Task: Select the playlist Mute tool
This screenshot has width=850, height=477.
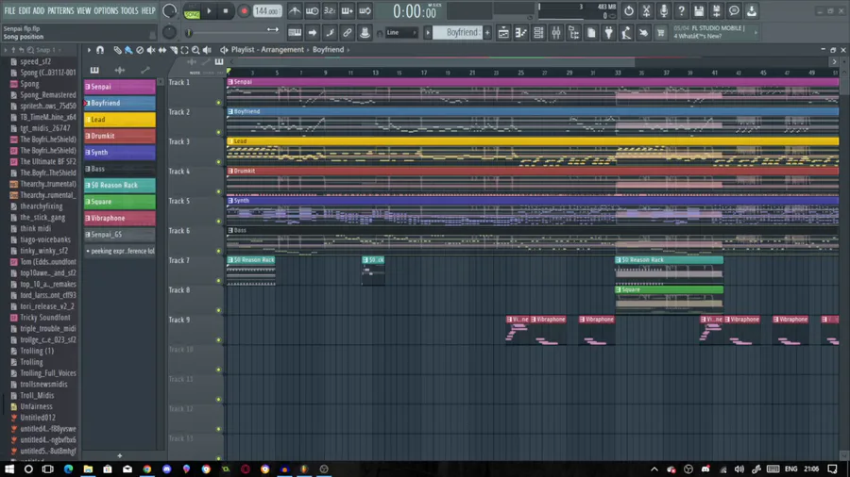Action: 151,50
